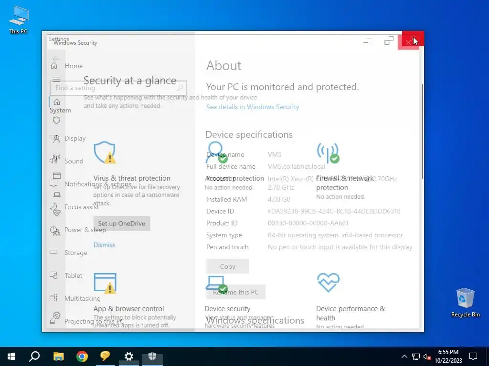This screenshot has height=366, width=489.
Task: Click Rename this PC button
Action: coord(236,292)
